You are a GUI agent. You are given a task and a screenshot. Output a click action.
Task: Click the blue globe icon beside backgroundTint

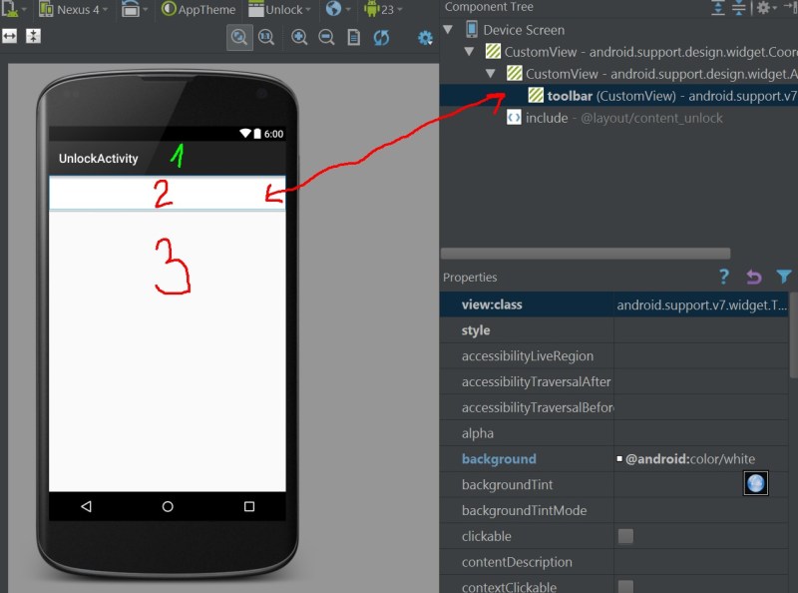[x=756, y=483]
